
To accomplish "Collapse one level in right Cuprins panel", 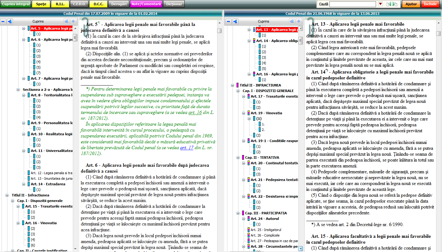I will [x=235, y=21].
